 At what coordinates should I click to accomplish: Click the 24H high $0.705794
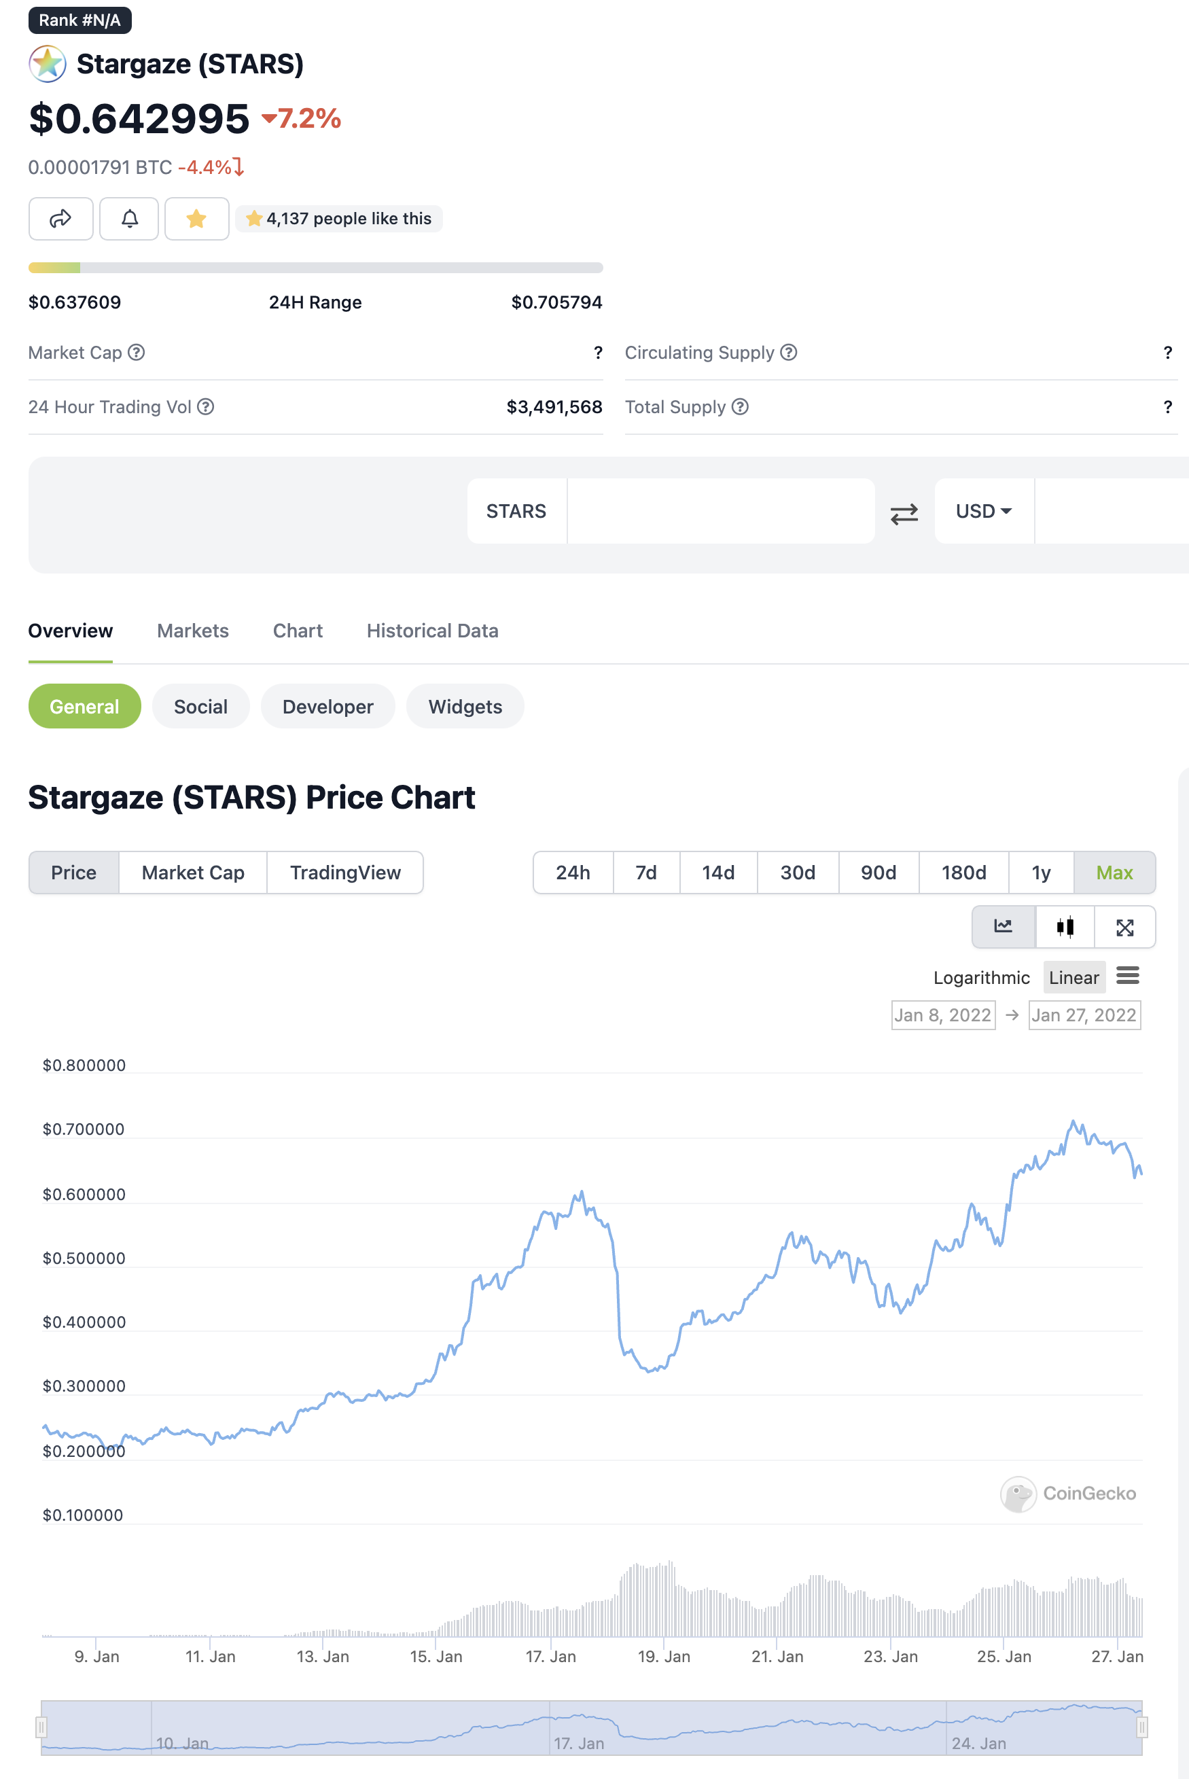[x=556, y=302]
